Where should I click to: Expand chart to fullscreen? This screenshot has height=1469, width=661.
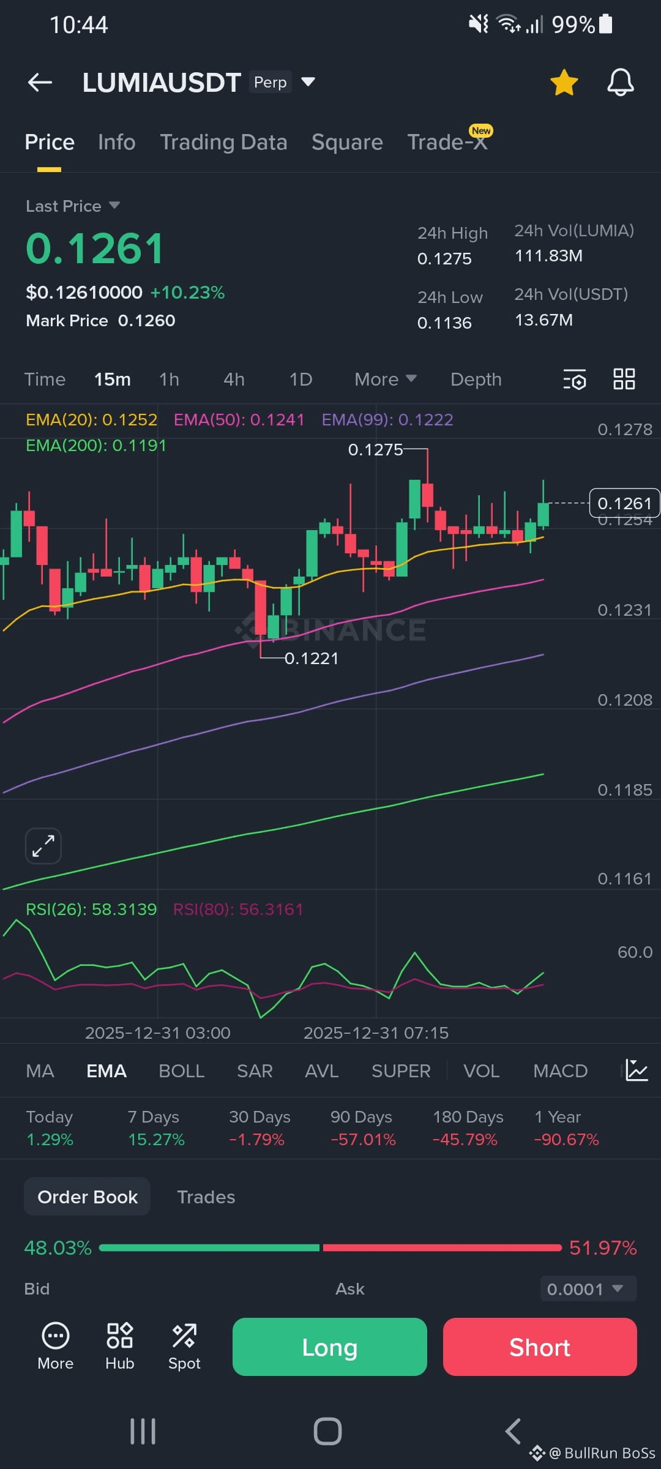43,846
